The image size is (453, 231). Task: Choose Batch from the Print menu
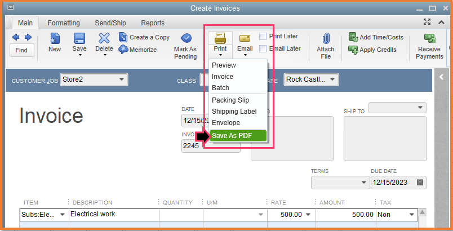pos(238,88)
